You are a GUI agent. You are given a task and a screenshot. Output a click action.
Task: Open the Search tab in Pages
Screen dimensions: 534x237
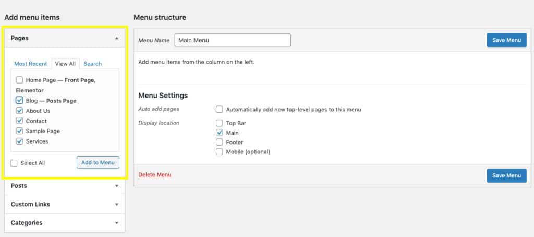coord(93,64)
